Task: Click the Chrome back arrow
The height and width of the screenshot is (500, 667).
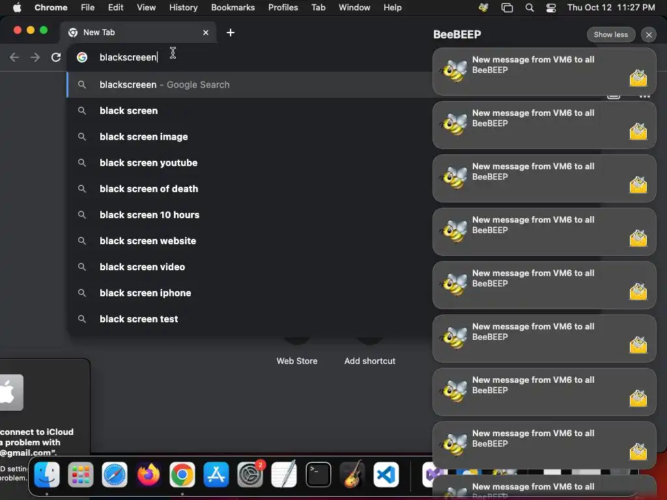Action: click(x=14, y=57)
